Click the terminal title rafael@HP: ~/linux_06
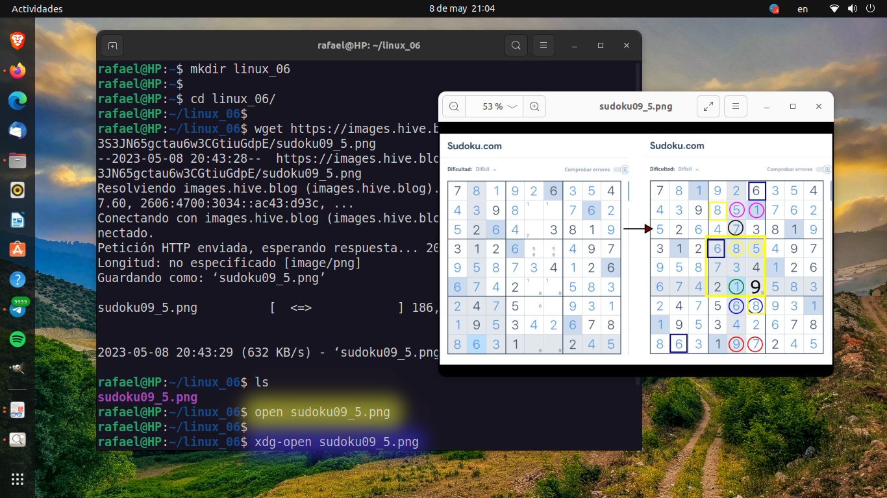Screen dimensions: 887x498 369,45
